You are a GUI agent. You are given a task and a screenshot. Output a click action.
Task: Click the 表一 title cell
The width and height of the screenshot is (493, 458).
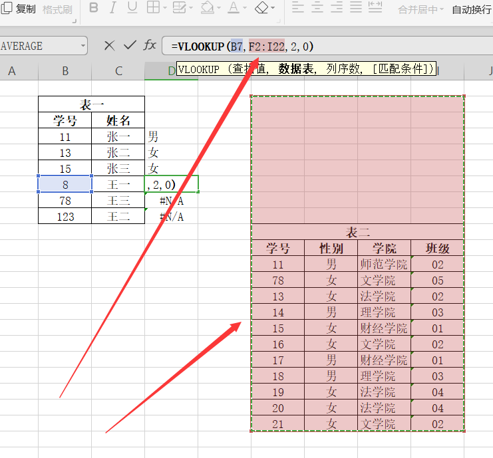click(x=92, y=104)
